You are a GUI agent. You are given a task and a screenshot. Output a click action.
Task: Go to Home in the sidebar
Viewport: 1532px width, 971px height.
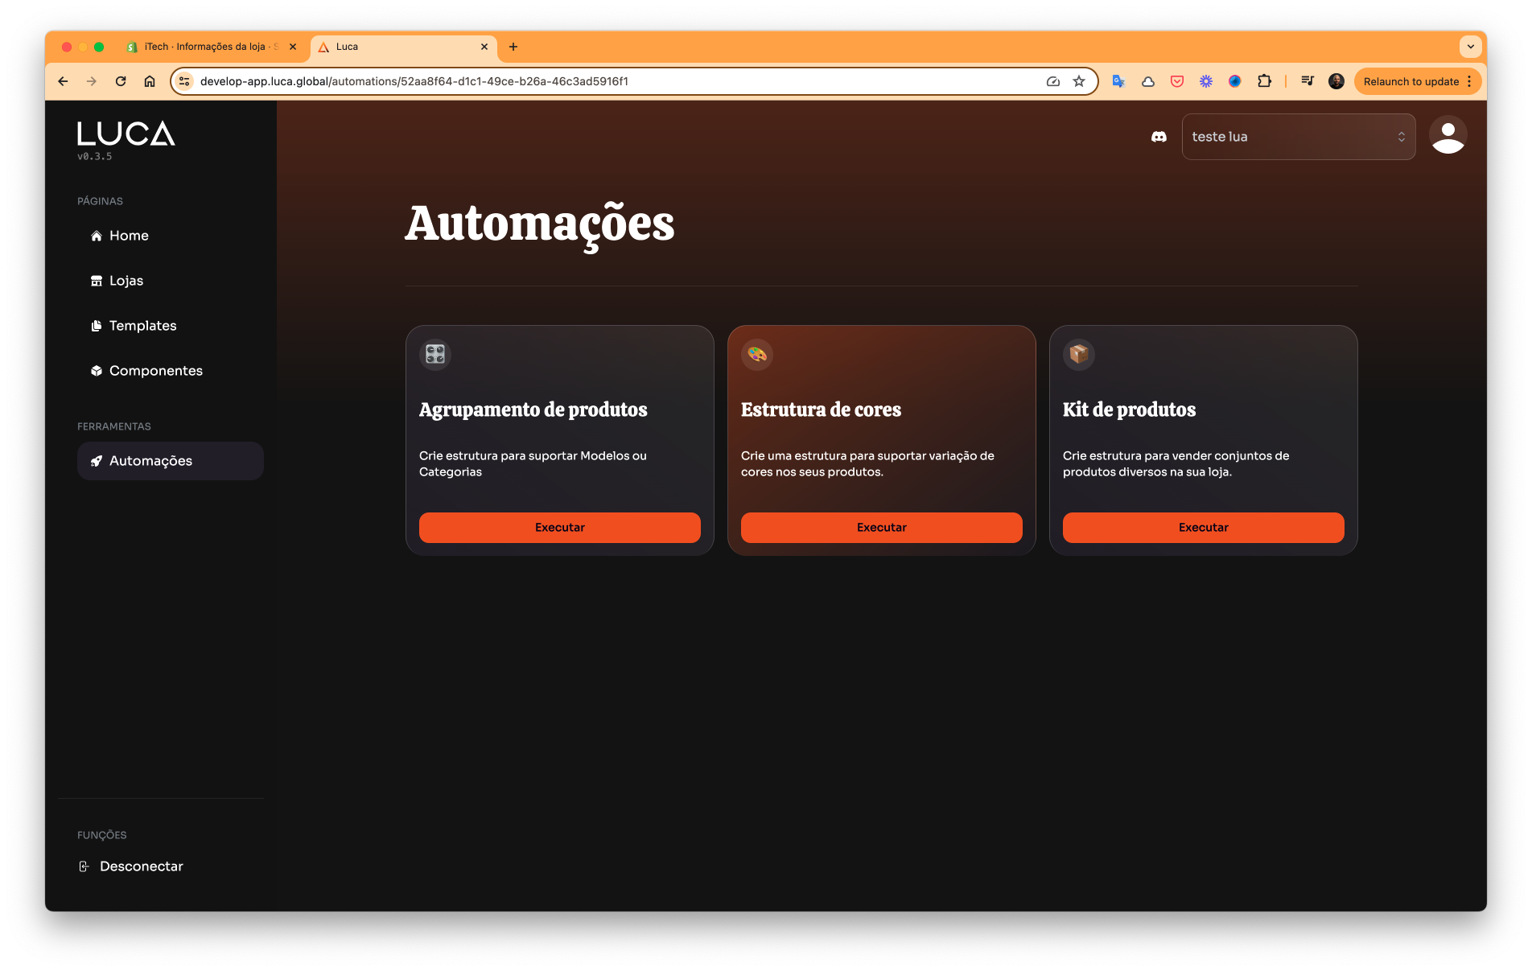(x=129, y=236)
